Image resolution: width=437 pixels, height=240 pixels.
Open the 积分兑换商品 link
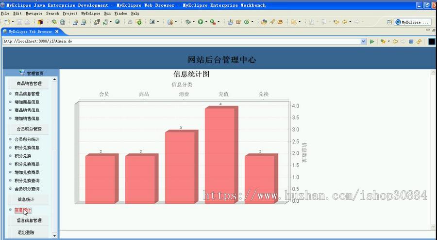[x=27, y=164]
